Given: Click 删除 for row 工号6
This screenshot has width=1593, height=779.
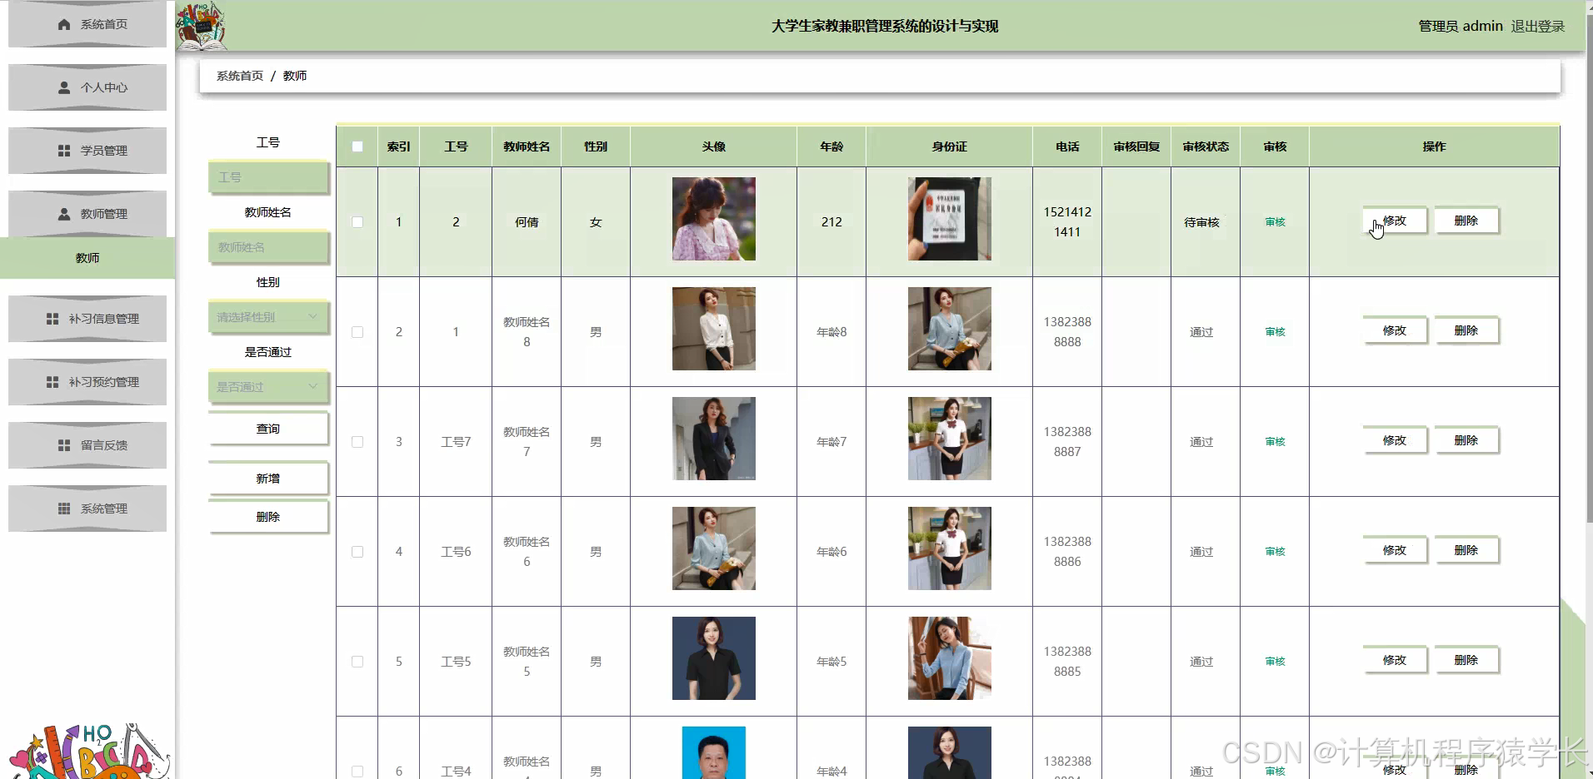Looking at the screenshot, I should pos(1466,550).
